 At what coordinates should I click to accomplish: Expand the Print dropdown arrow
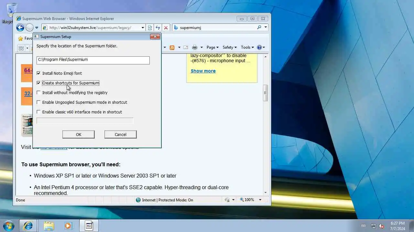point(202,47)
